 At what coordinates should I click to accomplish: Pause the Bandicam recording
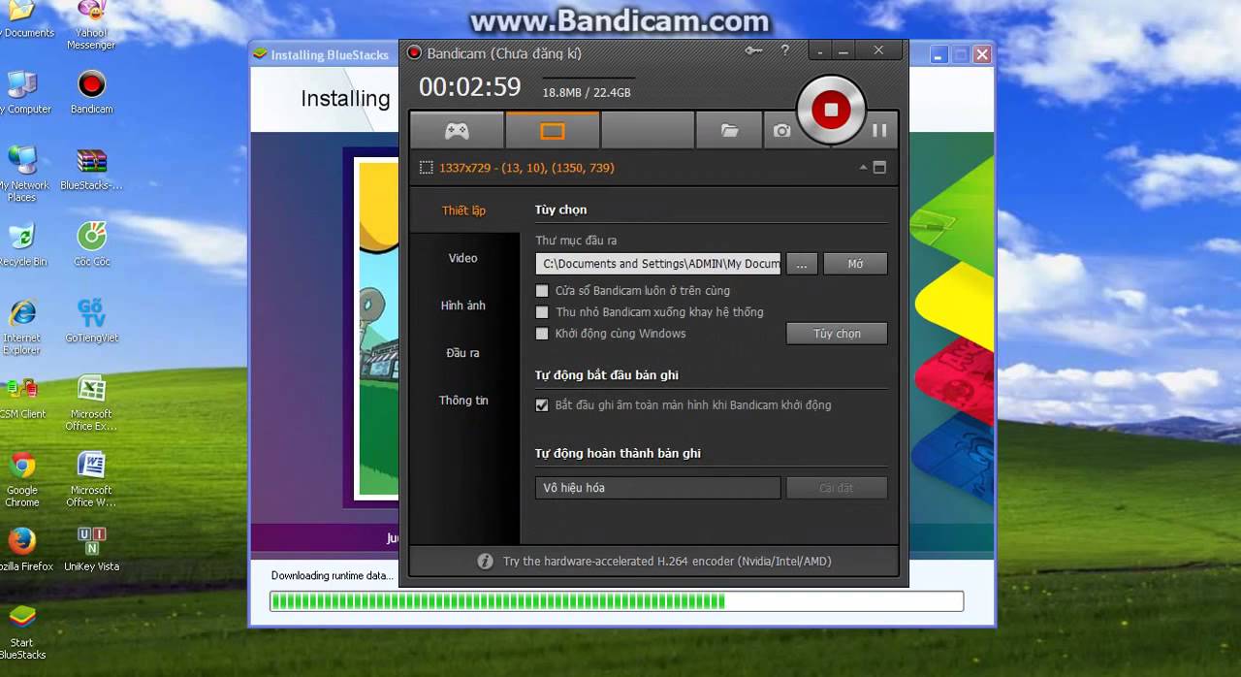[x=880, y=130]
